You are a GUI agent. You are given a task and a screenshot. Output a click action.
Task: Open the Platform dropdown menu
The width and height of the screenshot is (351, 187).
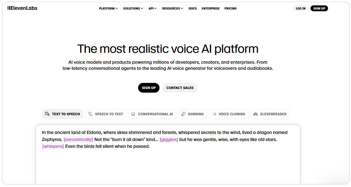[108, 8]
